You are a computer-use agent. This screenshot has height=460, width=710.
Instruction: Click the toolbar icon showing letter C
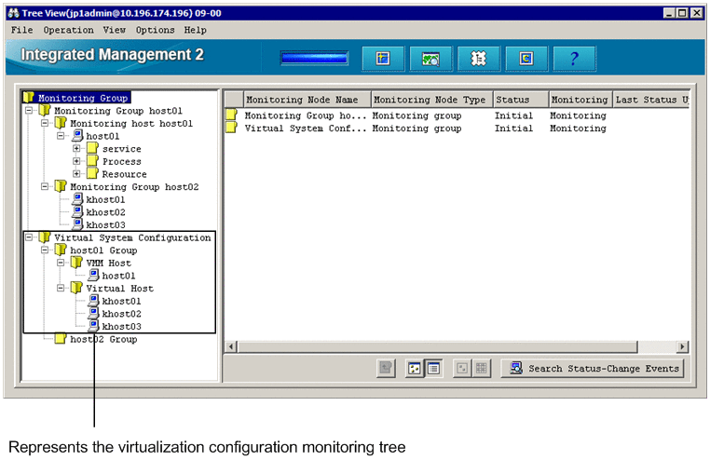click(526, 58)
